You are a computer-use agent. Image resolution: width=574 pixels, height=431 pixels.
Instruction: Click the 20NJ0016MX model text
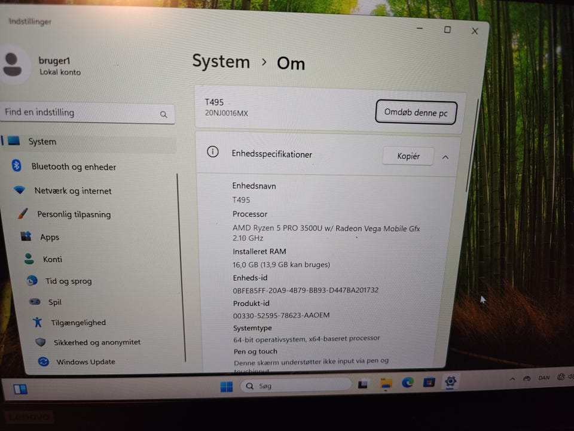pos(226,113)
